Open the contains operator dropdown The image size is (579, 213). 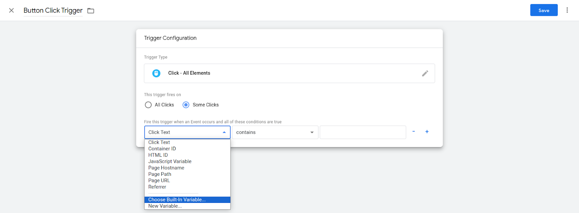tap(275, 132)
